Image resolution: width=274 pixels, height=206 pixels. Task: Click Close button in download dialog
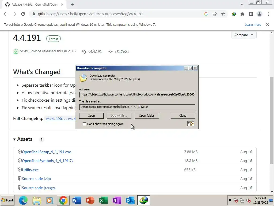[183, 116]
